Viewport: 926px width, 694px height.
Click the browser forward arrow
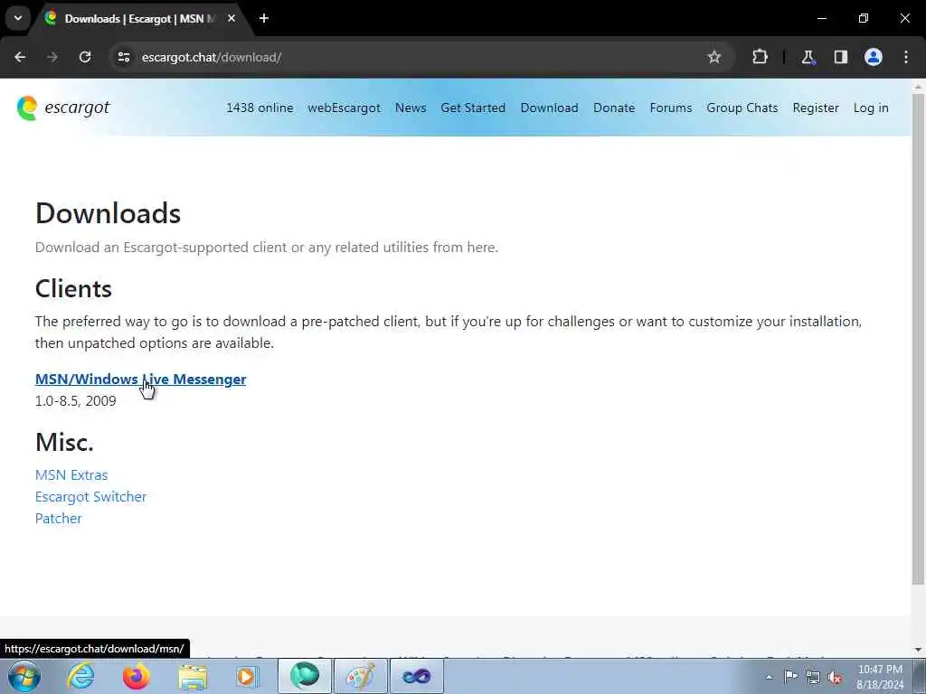(x=52, y=57)
